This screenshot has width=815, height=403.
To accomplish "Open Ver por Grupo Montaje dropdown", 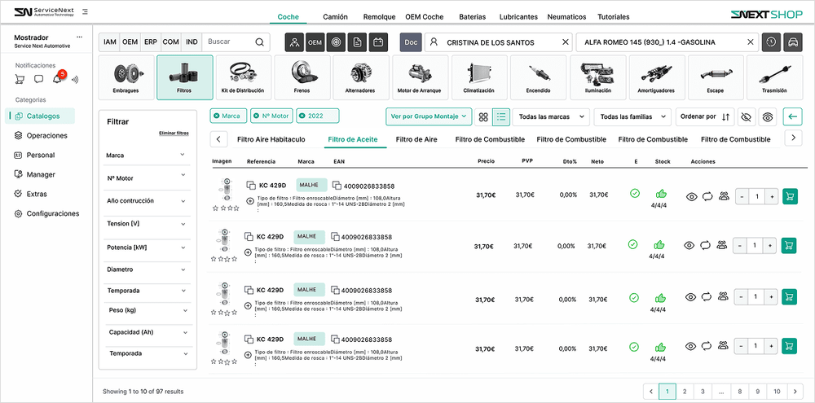I will tap(429, 116).
